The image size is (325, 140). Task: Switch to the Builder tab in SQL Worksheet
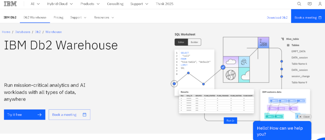195,42
